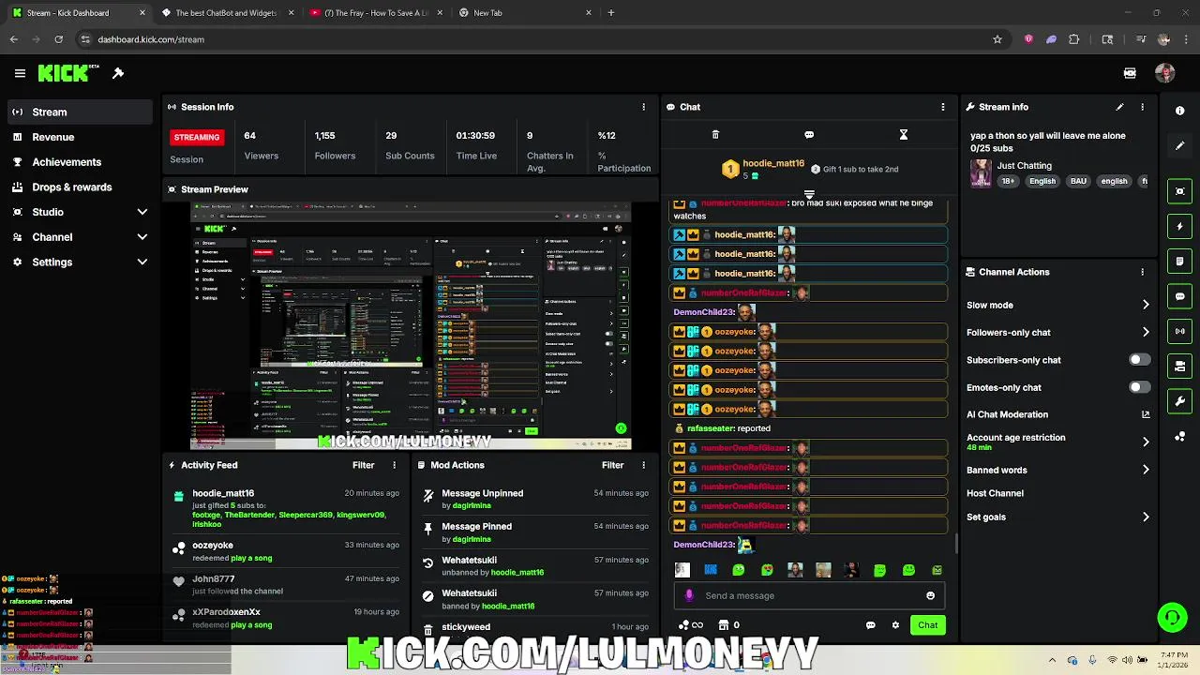The width and height of the screenshot is (1200, 675).
Task: Open Set goals arrow
Action: pos(1146,517)
